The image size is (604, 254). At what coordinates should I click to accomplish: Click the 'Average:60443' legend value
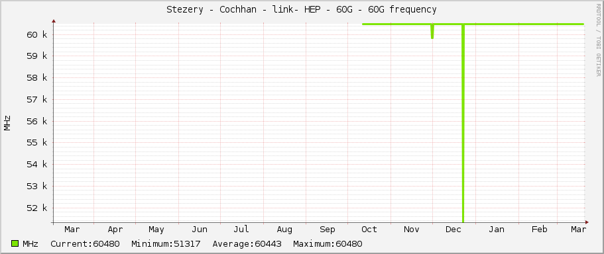click(x=247, y=243)
